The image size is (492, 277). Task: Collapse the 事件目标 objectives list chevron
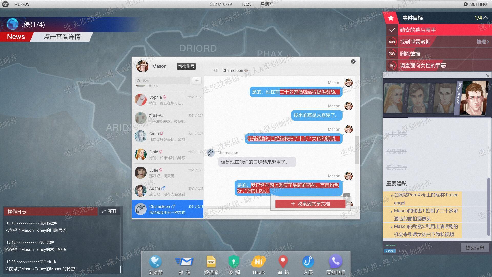pos(485,18)
